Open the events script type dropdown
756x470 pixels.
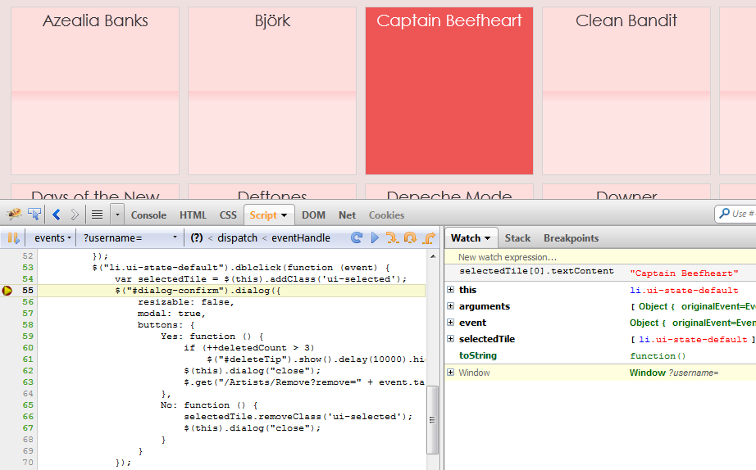[52, 238]
